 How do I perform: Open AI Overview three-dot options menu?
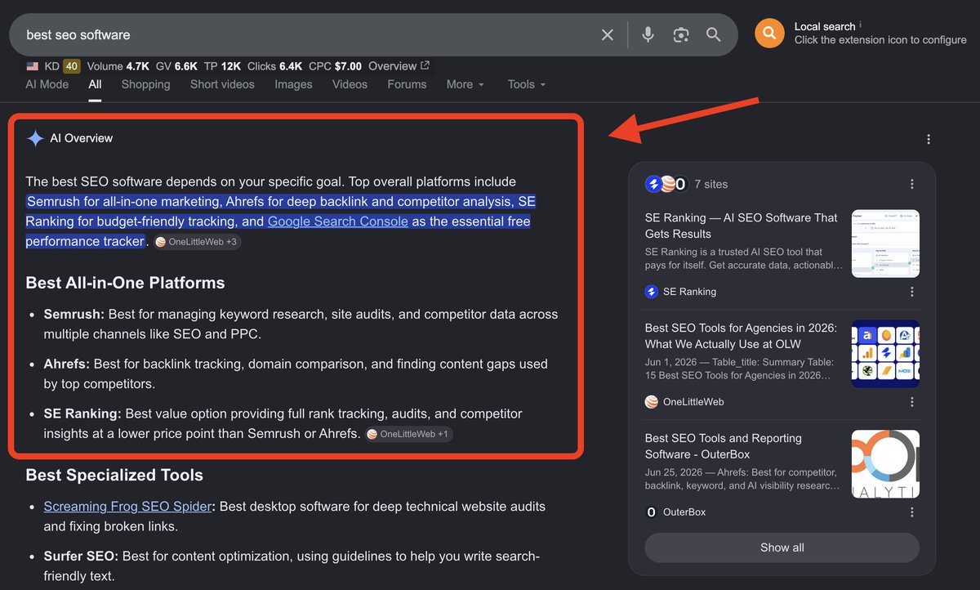pyautogui.click(x=929, y=140)
